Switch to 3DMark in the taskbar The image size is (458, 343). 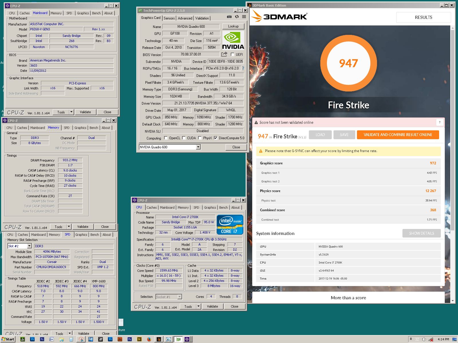(x=159, y=339)
